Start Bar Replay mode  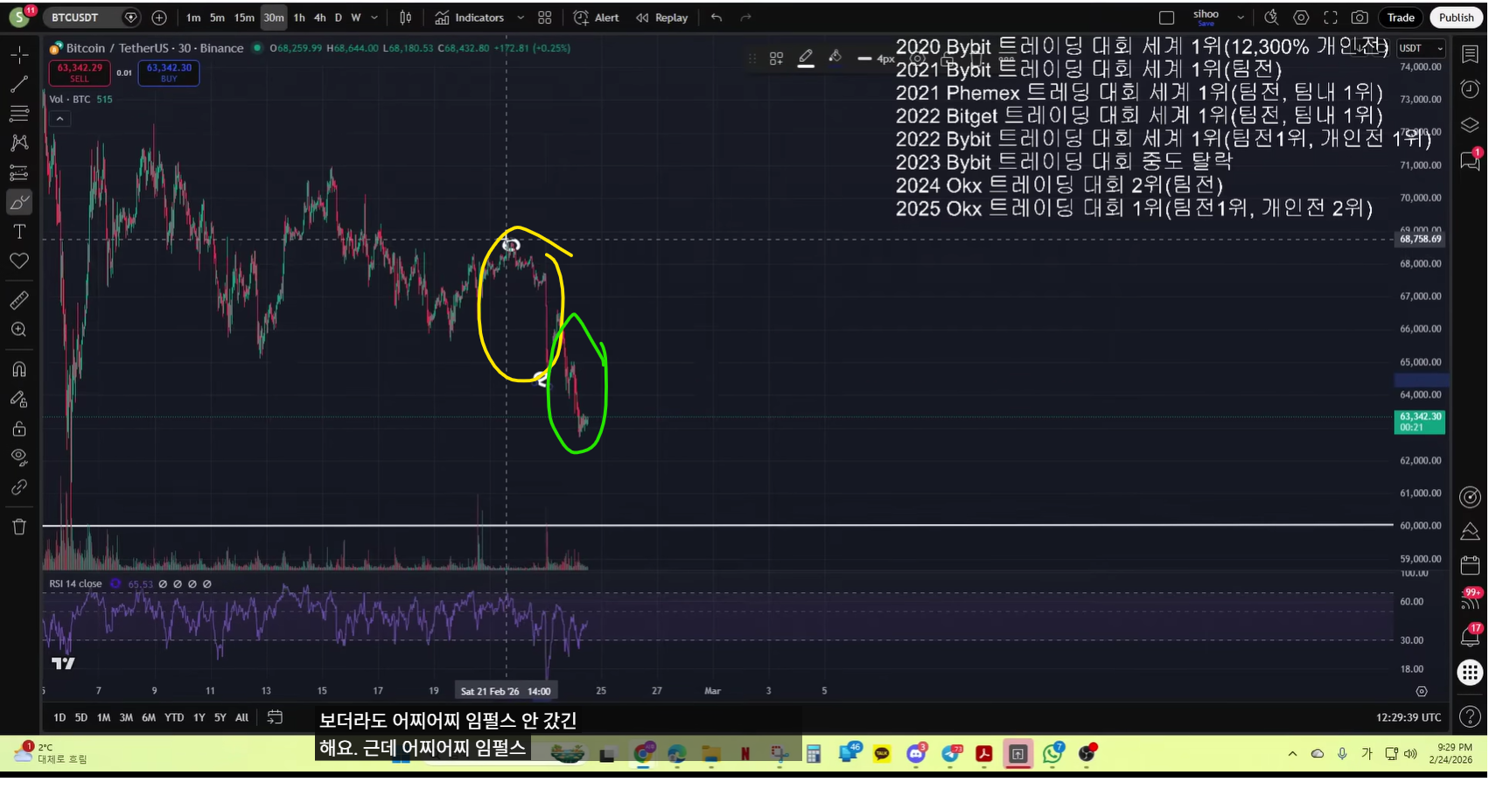tap(662, 17)
